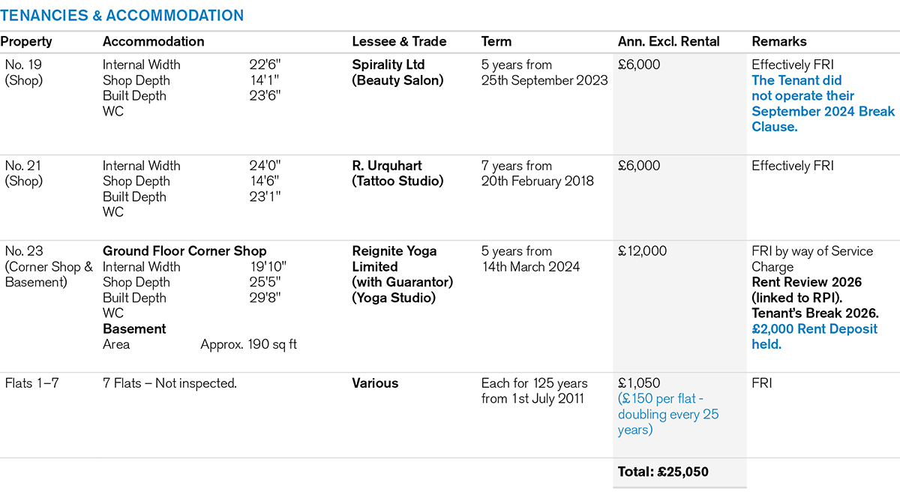Click the Remarks column header
This screenshot has height=495, width=900.
pyautogui.click(x=779, y=42)
